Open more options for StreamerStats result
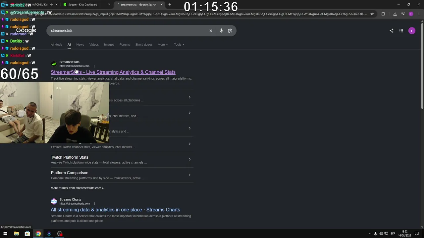Screen dimensions: 424x238 coord(94,66)
